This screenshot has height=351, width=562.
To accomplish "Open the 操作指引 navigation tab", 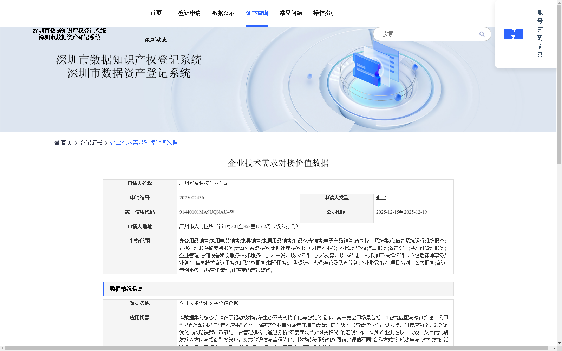I will tap(325, 13).
